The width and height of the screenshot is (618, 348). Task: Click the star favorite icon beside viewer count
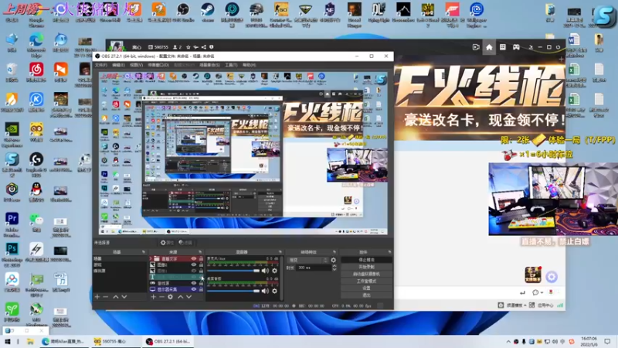coord(188,47)
